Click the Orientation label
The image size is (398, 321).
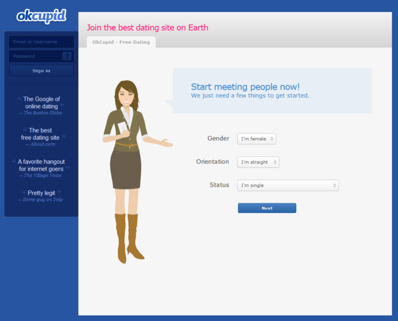[x=212, y=161]
